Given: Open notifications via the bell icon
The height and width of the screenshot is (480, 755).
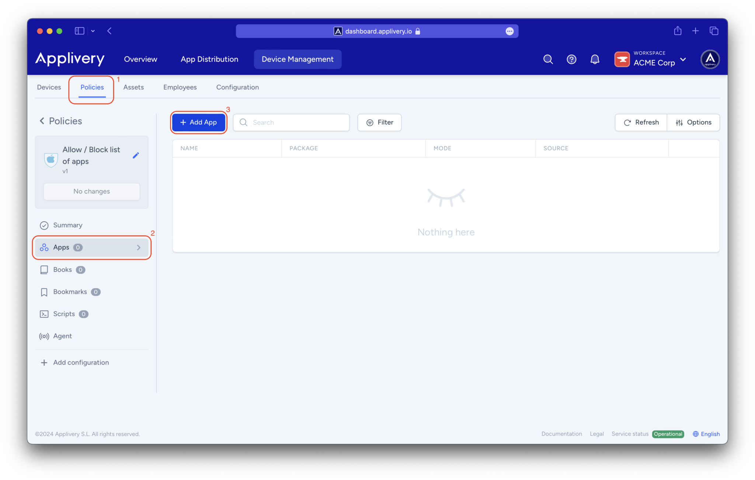Looking at the screenshot, I should click(x=595, y=59).
